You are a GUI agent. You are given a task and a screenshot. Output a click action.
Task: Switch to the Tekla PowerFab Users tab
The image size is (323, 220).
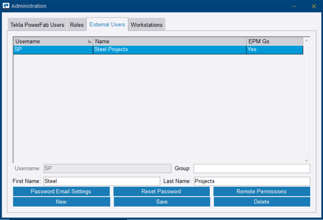[x=37, y=25]
